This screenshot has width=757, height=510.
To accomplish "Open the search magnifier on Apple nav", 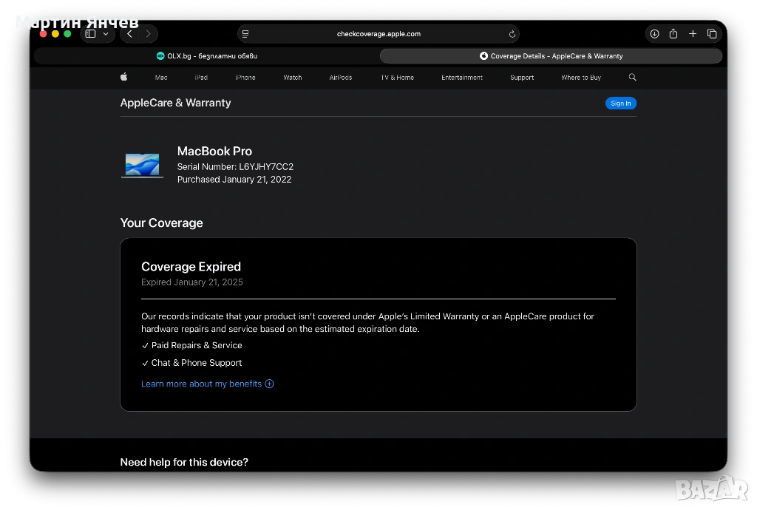I will pos(632,78).
